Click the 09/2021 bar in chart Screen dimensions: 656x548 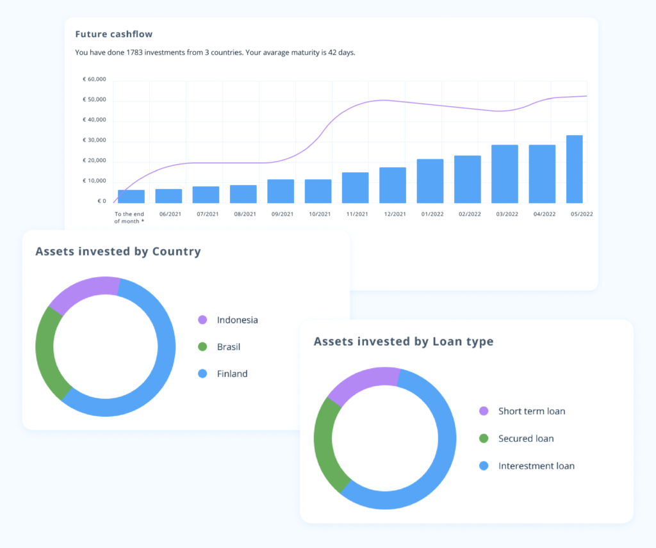pyautogui.click(x=281, y=191)
